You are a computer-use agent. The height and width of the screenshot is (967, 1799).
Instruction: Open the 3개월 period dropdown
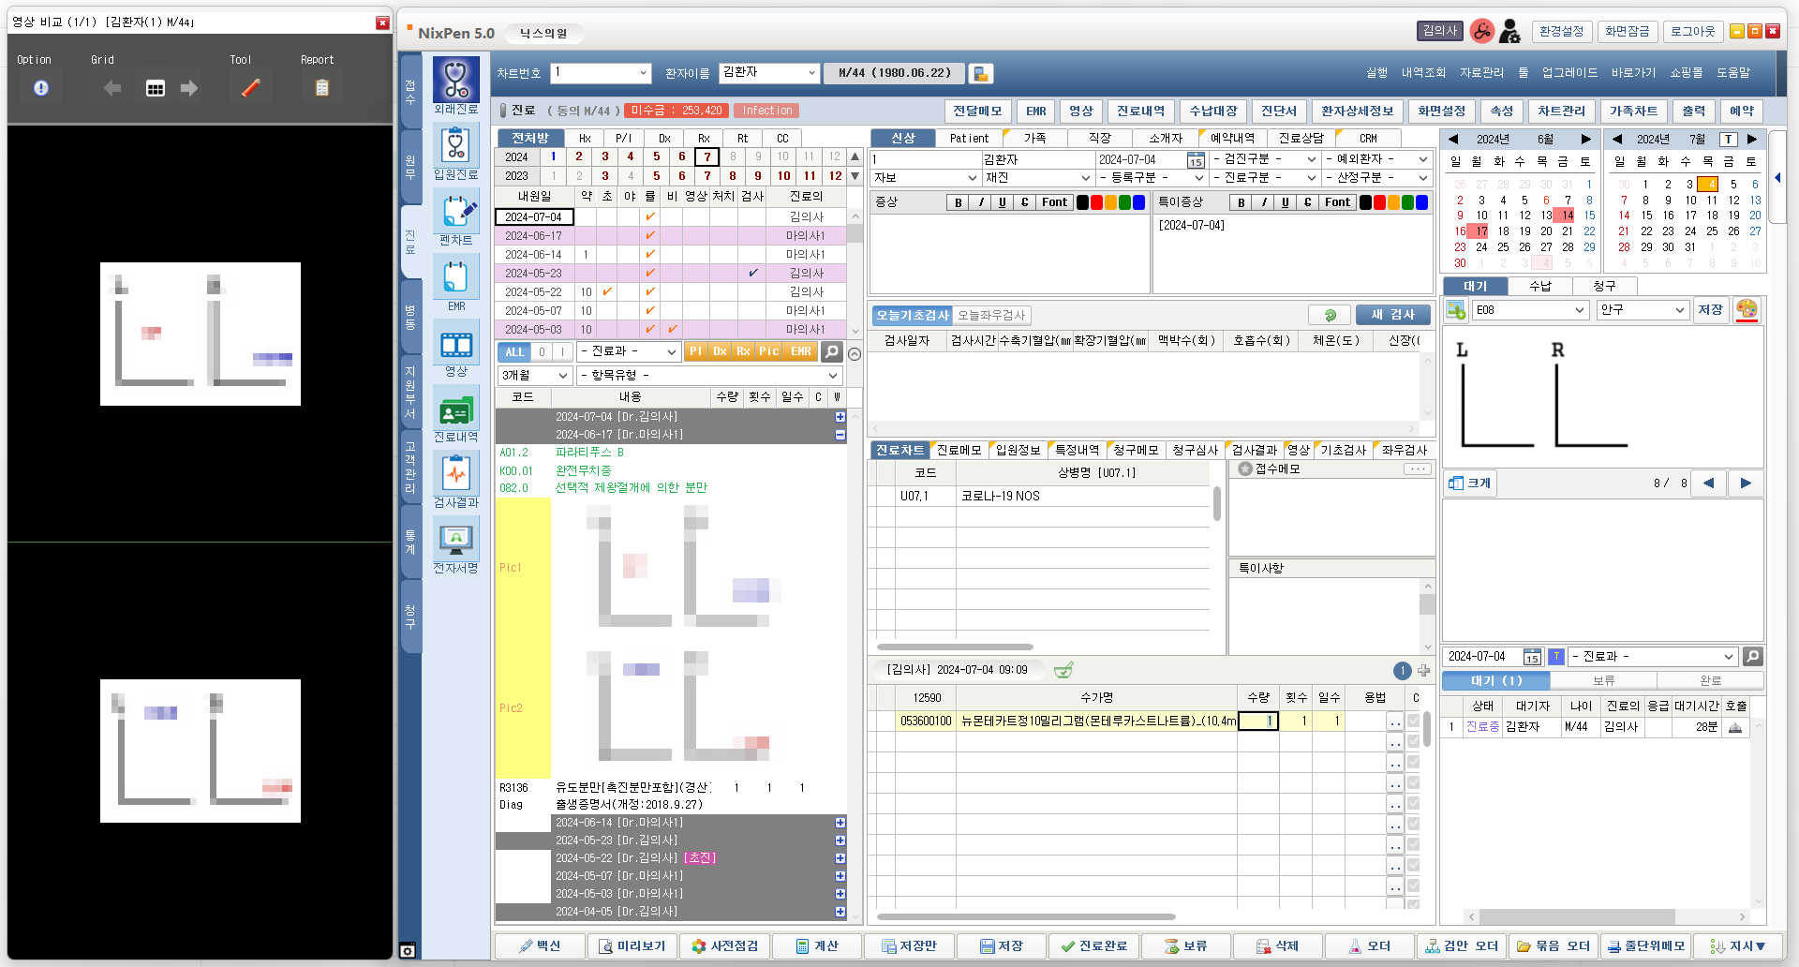[535, 375]
